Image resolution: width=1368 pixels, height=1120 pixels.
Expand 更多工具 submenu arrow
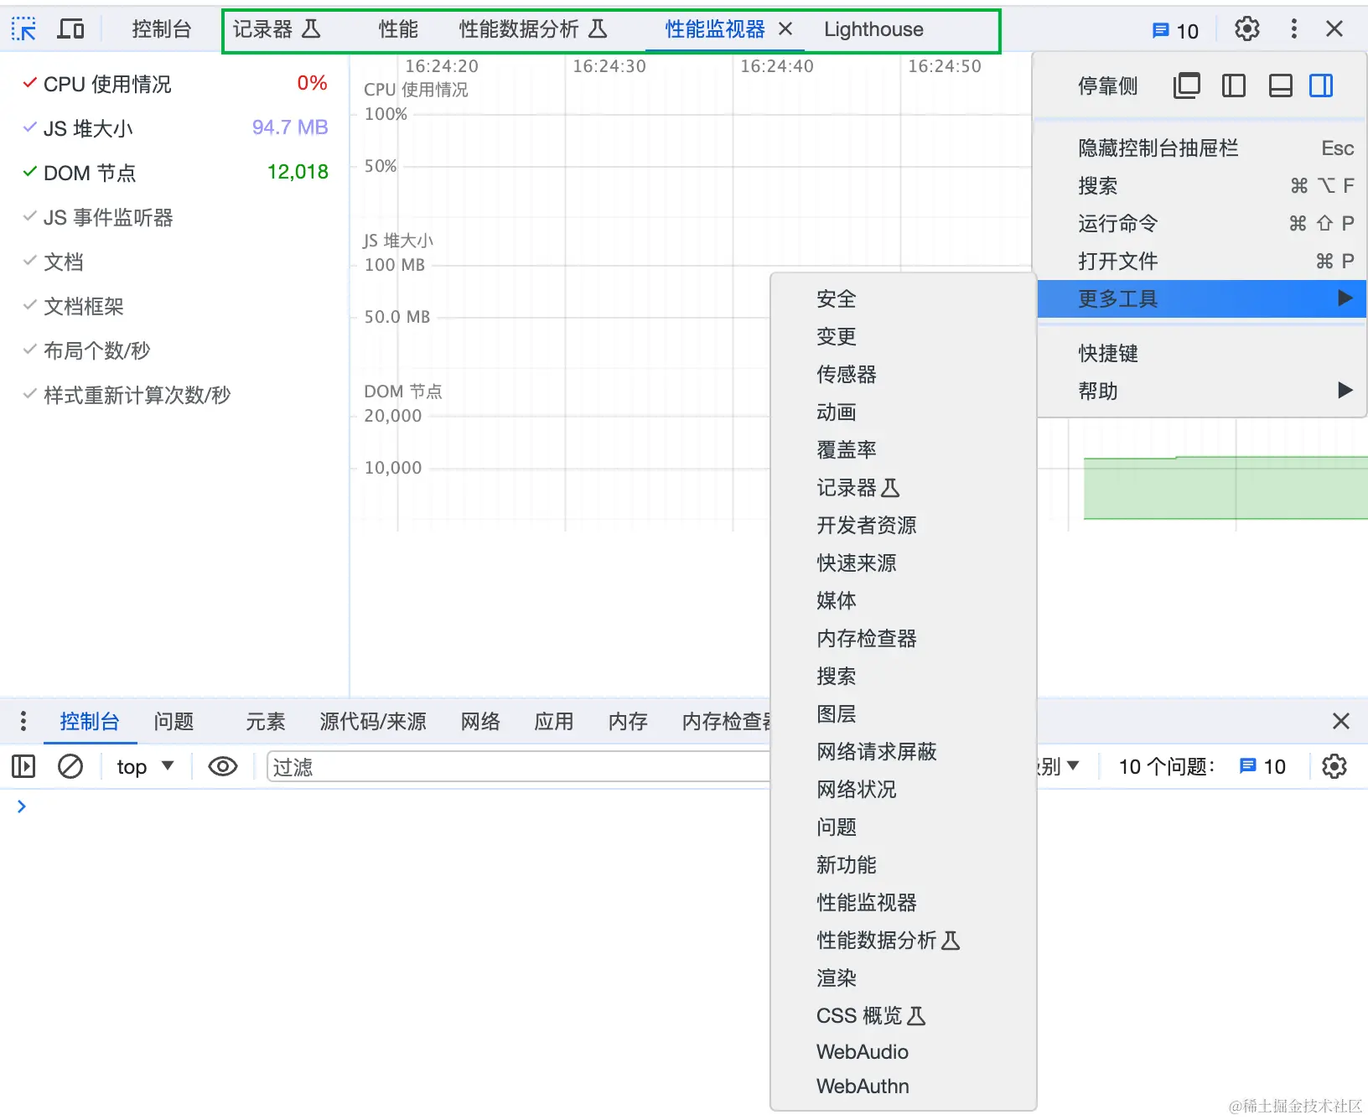(x=1345, y=298)
